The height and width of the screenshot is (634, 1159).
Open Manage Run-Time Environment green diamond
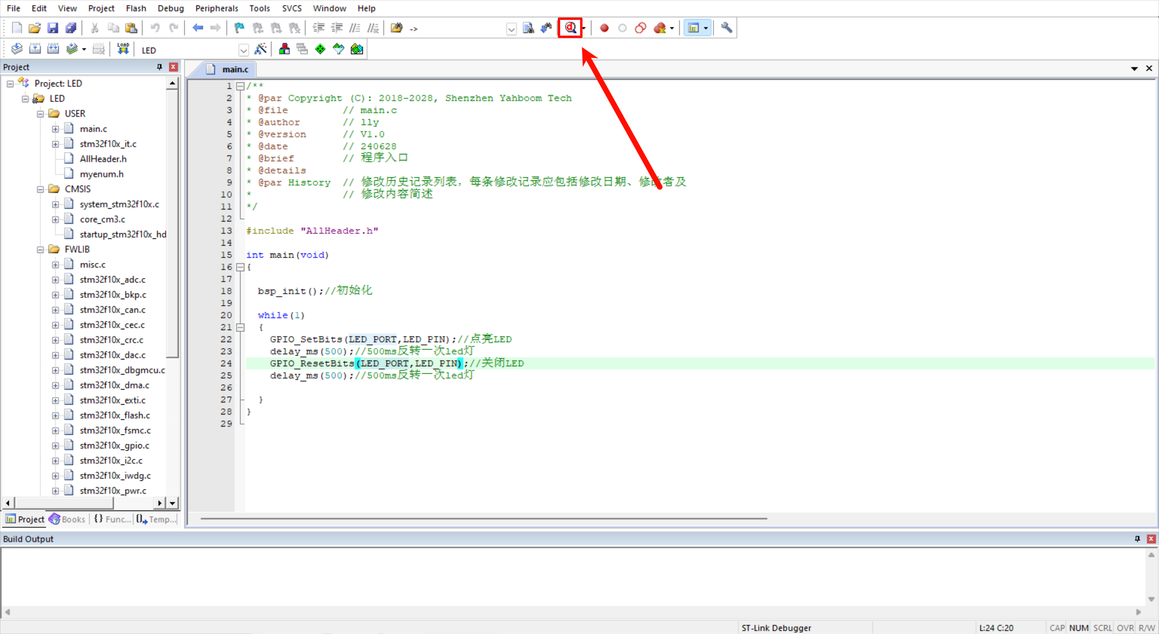tap(321, 49)
